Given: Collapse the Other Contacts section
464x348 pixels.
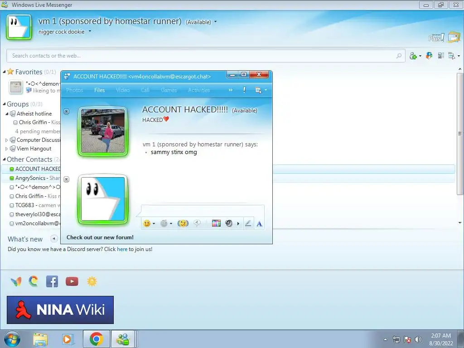Looking at the screenshot, I should click(4, 159).
